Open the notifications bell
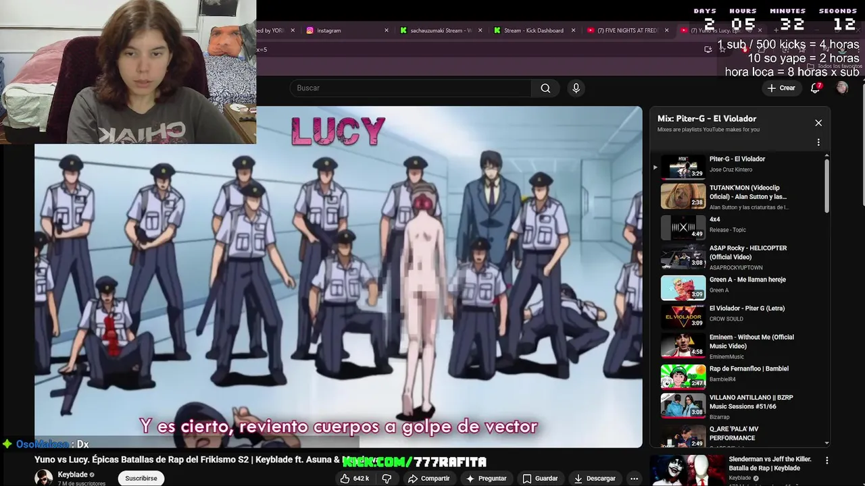865x486 pixels. coord(816,88)
